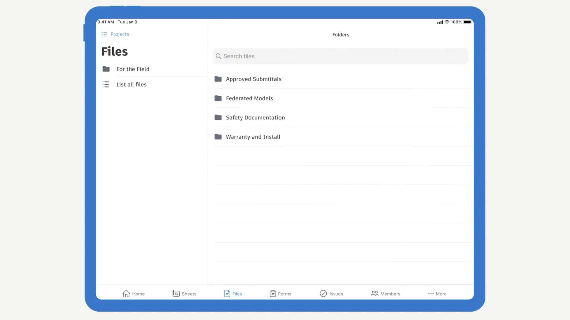Select the Issues checkmark icon

(x=323, y=293)
